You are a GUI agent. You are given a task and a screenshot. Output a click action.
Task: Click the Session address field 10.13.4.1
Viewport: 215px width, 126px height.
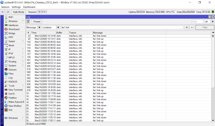pyautogui.click(x=42, y=12)
